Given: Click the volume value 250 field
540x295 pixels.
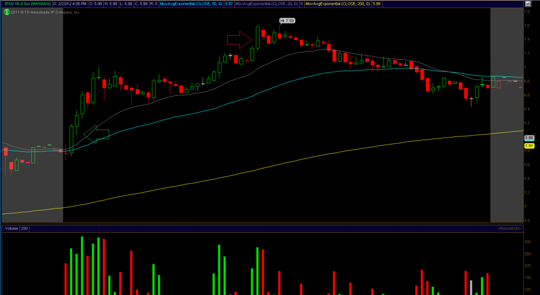Looking at the screenshot, I should pyautogui.click(x=24, y=229).
